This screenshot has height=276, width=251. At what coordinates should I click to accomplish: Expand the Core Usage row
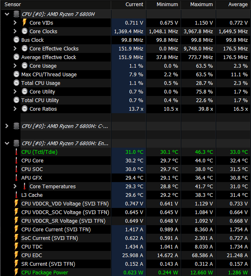click(15, 66)
